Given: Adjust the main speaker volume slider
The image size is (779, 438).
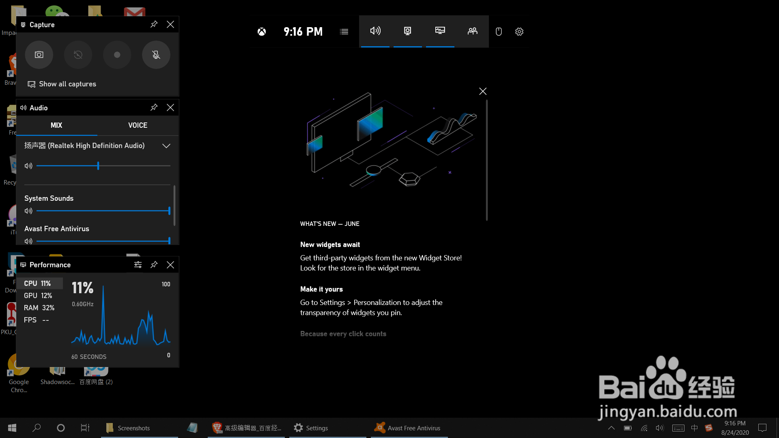Looking at the screenshot, I should tap(103, 166).
